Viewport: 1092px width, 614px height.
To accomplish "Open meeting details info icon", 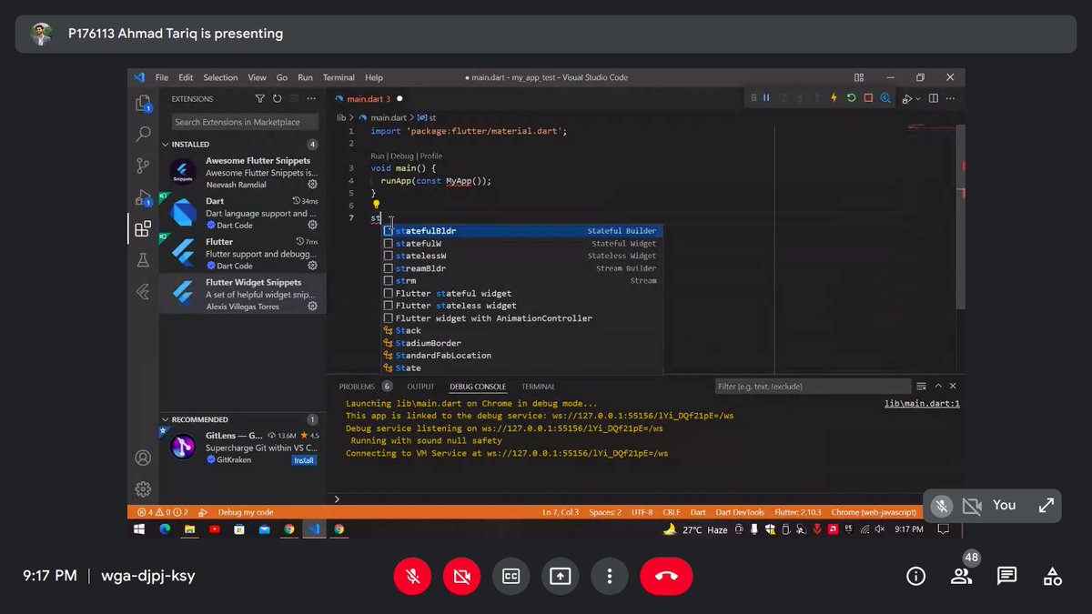I will click(x=915, y=576).
